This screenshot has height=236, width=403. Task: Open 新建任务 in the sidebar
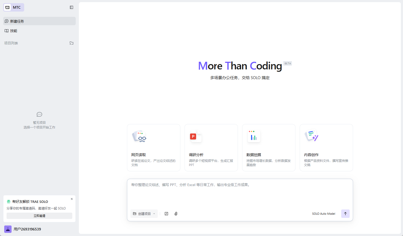point(39,21)
